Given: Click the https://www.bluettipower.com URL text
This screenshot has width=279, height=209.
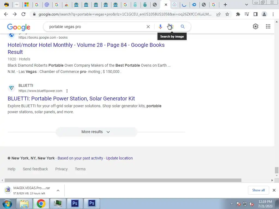Looking at the screenshot, I should [40, 91].
